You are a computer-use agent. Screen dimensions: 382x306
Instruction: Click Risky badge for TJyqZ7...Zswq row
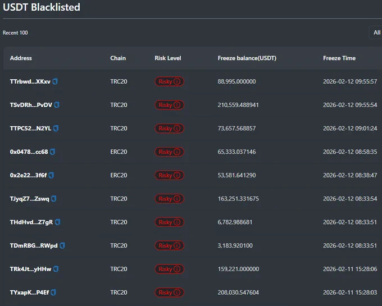point(169,199)
